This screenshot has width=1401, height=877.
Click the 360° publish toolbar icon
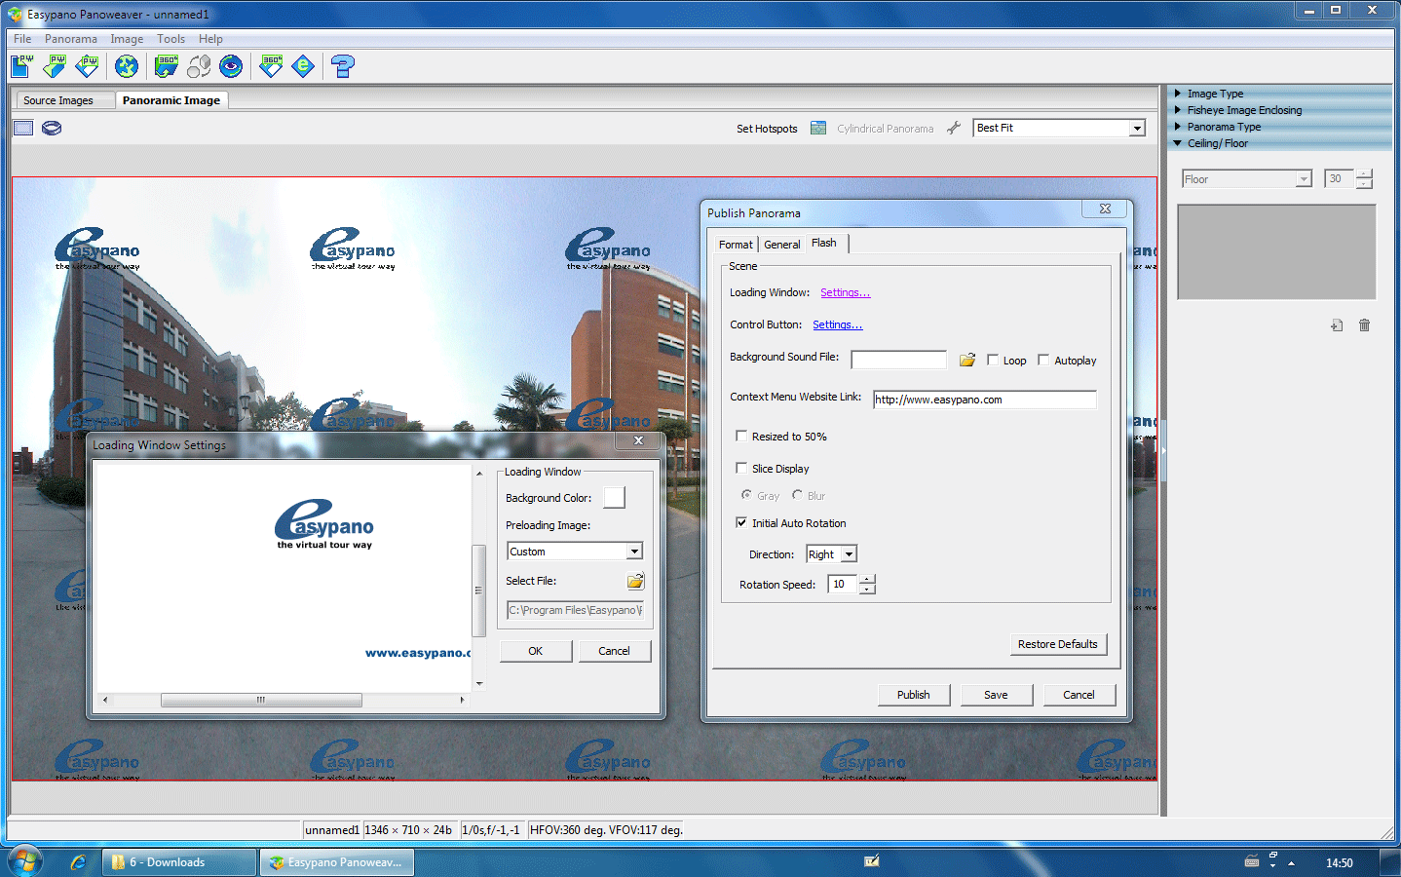pyautogui.click(x=272, y=66)
